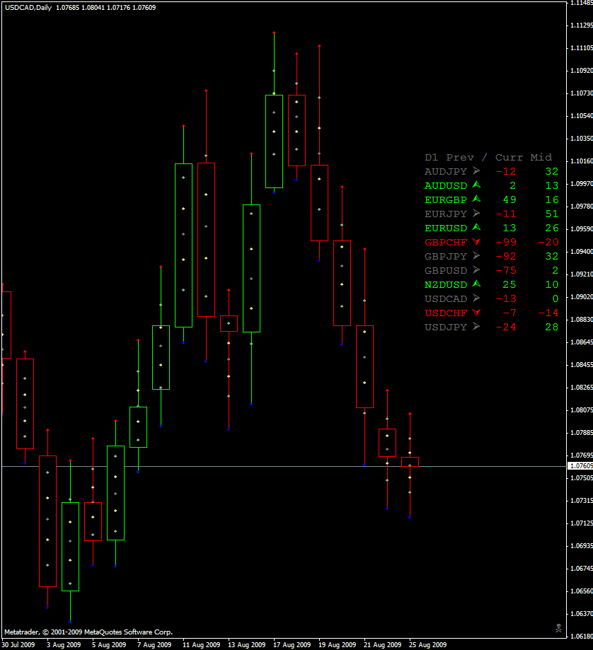Select the GBPUSD pair label
The width and height of the screenshot is (593, 650).
tap(446, 270)
